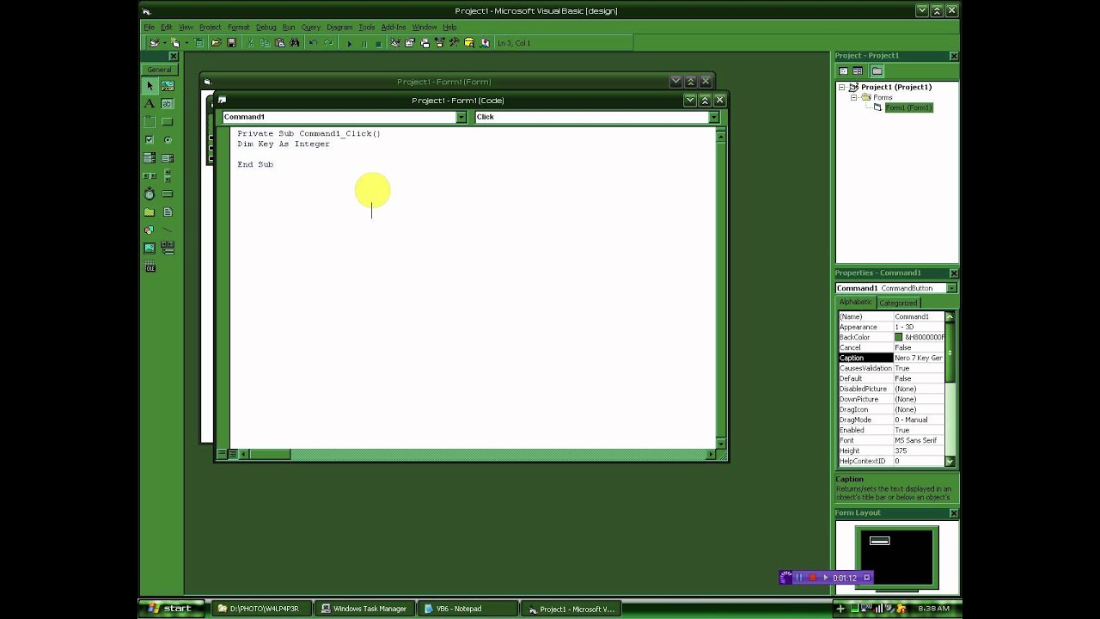Switch to the Alphabetic properties tab
This screenshot has height=619, width=1100.
(x=856, y=303)
